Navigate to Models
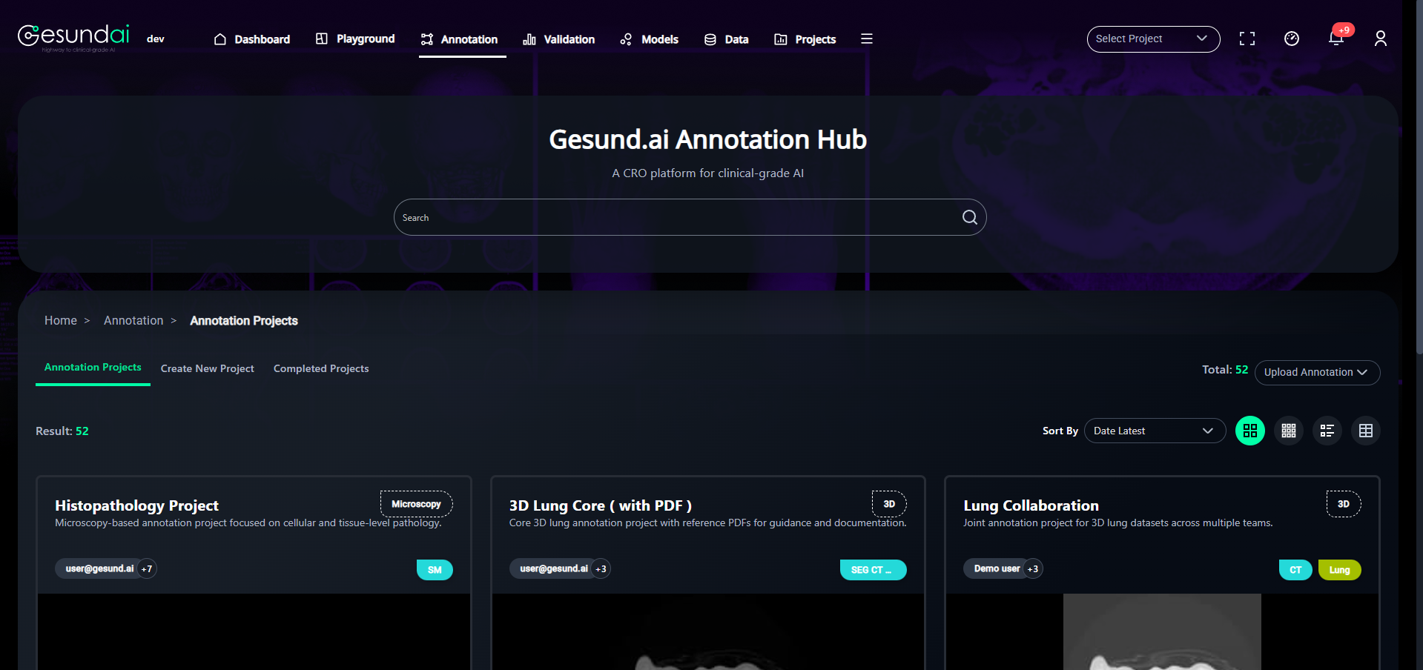 (650, 39)
